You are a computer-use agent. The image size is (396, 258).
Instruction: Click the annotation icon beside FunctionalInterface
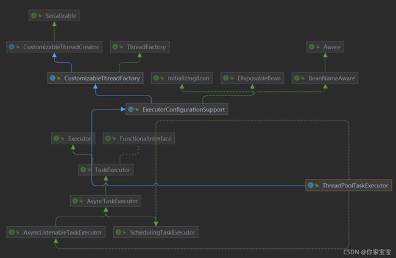point(108,139)
